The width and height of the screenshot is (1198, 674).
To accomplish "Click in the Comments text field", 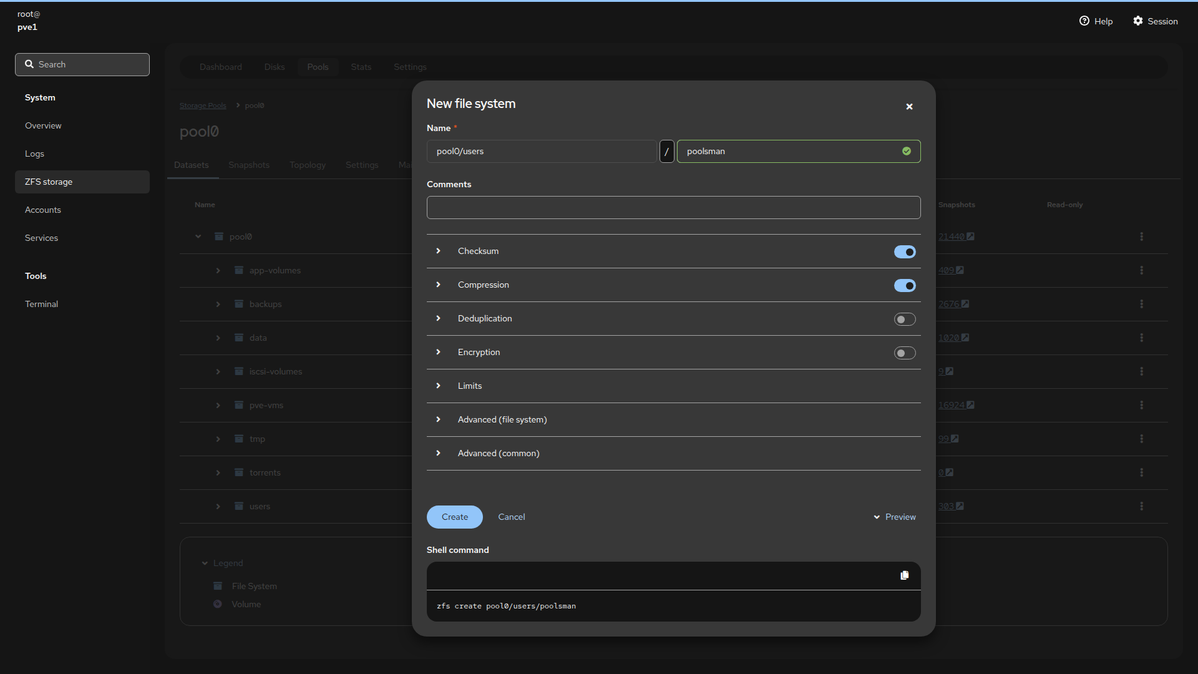I will pos(673,208).
